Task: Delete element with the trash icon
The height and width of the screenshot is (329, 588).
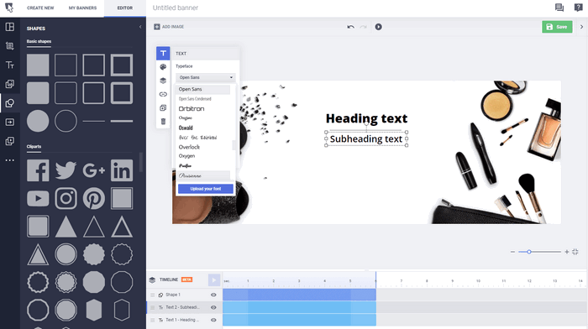Action: [x=163, y=122]
